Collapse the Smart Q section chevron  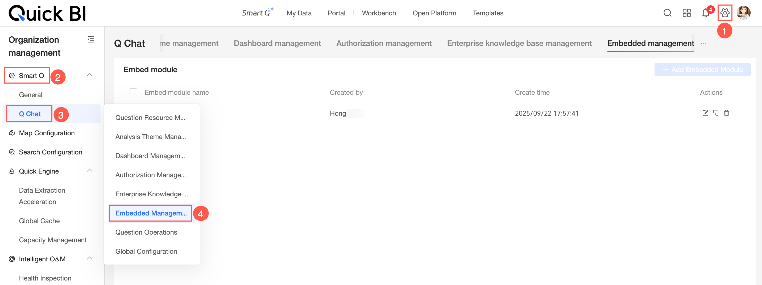90,75
